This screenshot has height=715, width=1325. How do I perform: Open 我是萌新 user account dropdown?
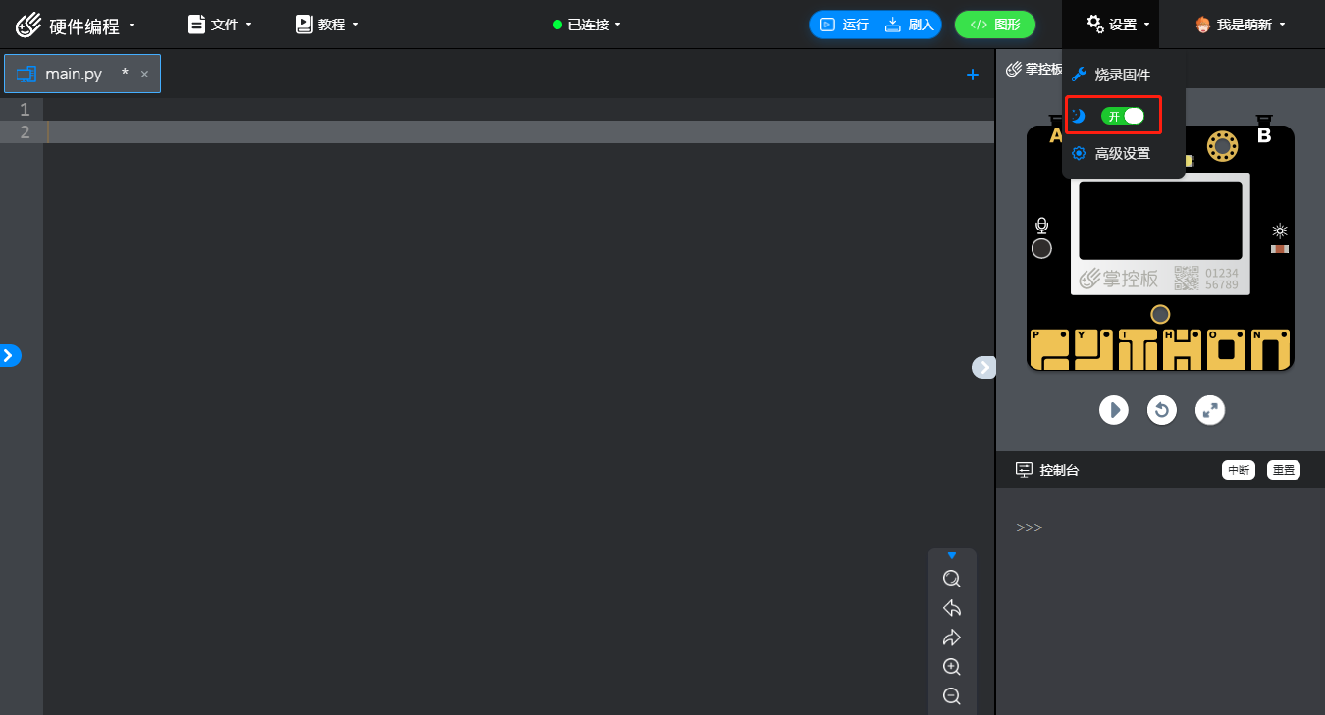[x=1241, y=25]
